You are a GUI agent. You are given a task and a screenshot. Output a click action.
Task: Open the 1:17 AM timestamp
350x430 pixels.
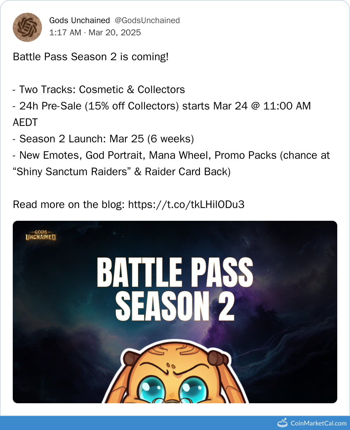click(x=65, y=33)
